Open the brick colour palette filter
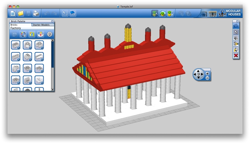The width and height of the screenshot is (250, 144). (41, 34)
